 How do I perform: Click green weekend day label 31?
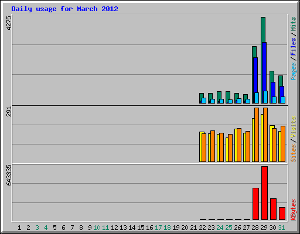coord(281,228)
